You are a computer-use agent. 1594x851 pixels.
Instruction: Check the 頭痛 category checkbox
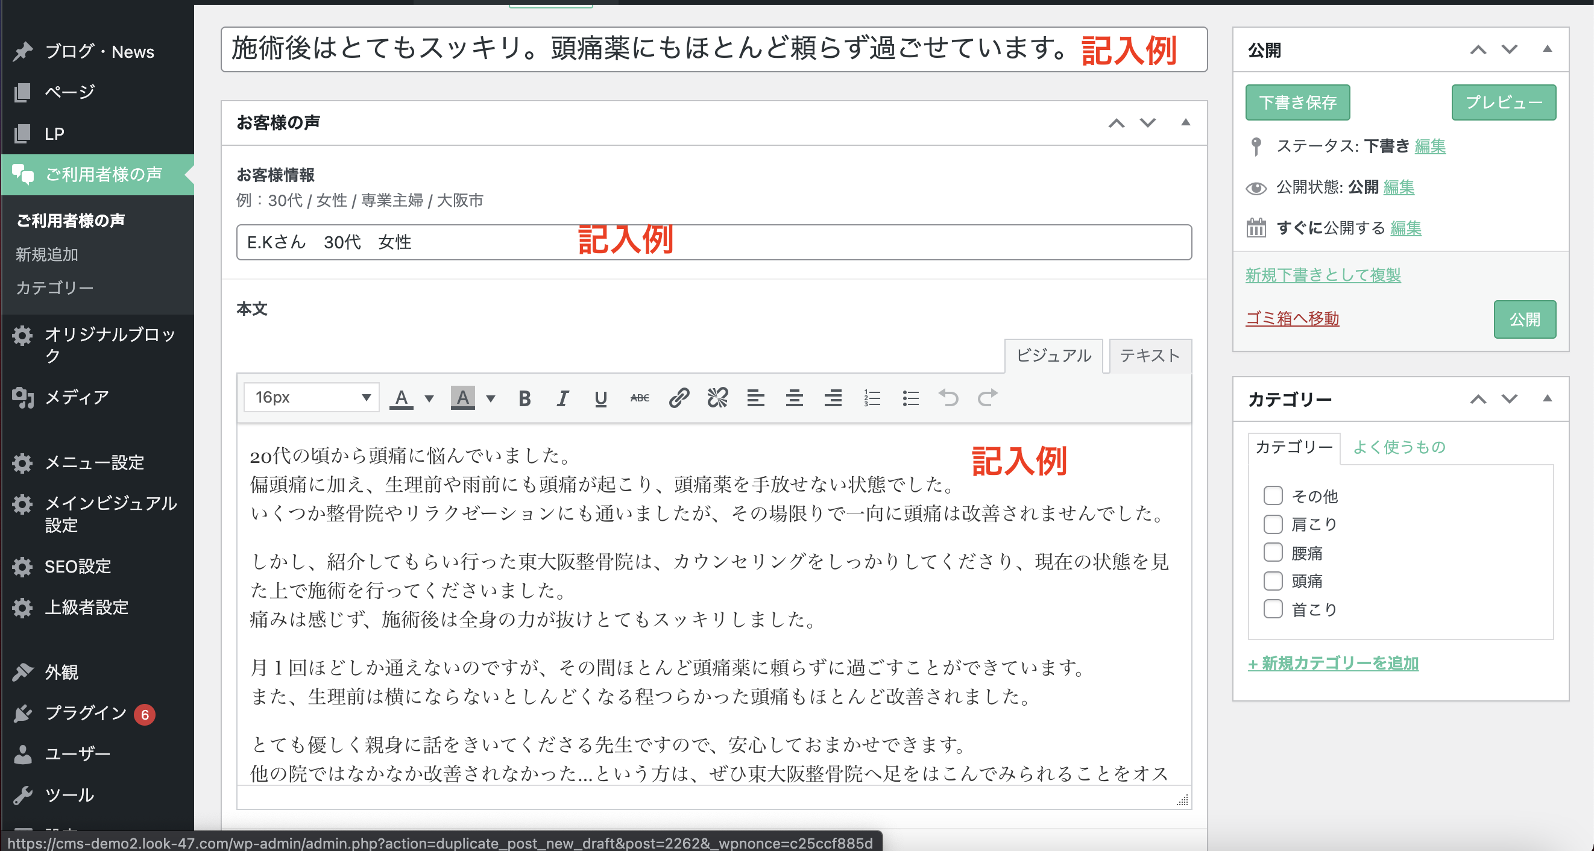point(1272,581)
